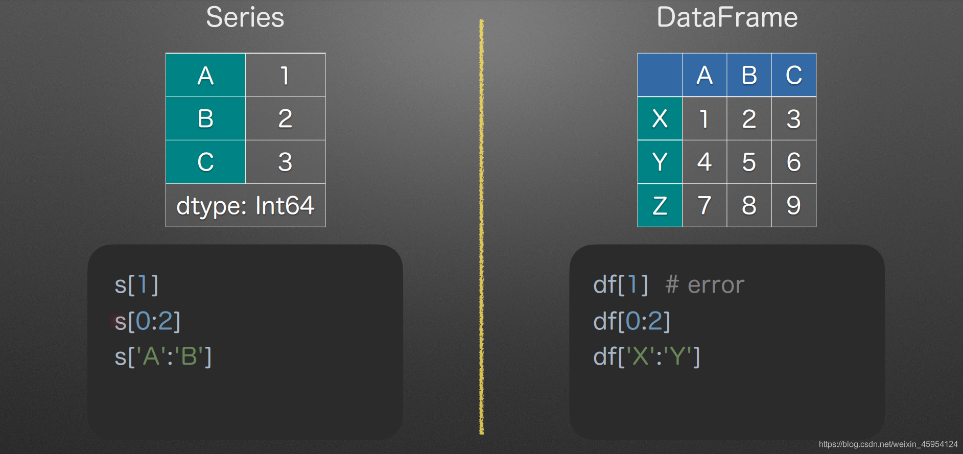
Task: Click the code line "s[1]"
Action: tap(136, 285)
